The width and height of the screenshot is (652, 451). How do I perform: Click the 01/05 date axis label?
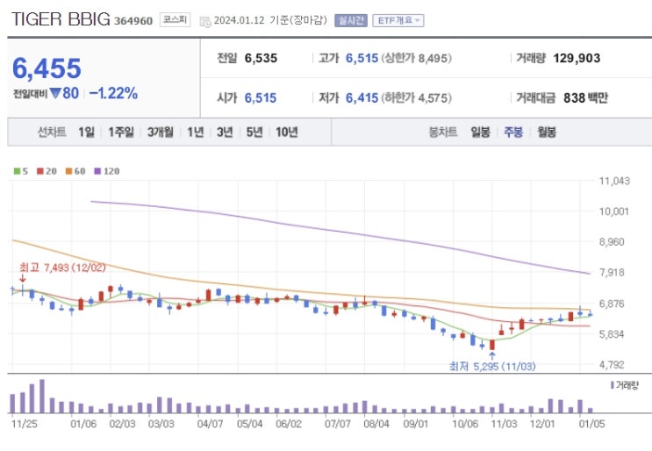coord(592,424)
